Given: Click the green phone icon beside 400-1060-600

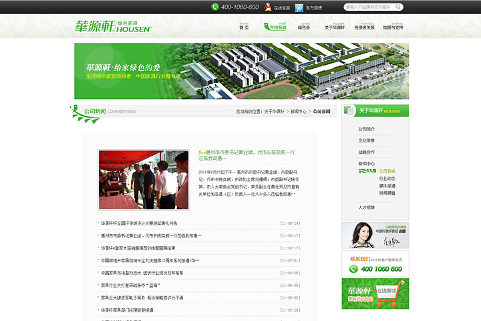Looking at the screenshot, I should [x=214, y=7].
